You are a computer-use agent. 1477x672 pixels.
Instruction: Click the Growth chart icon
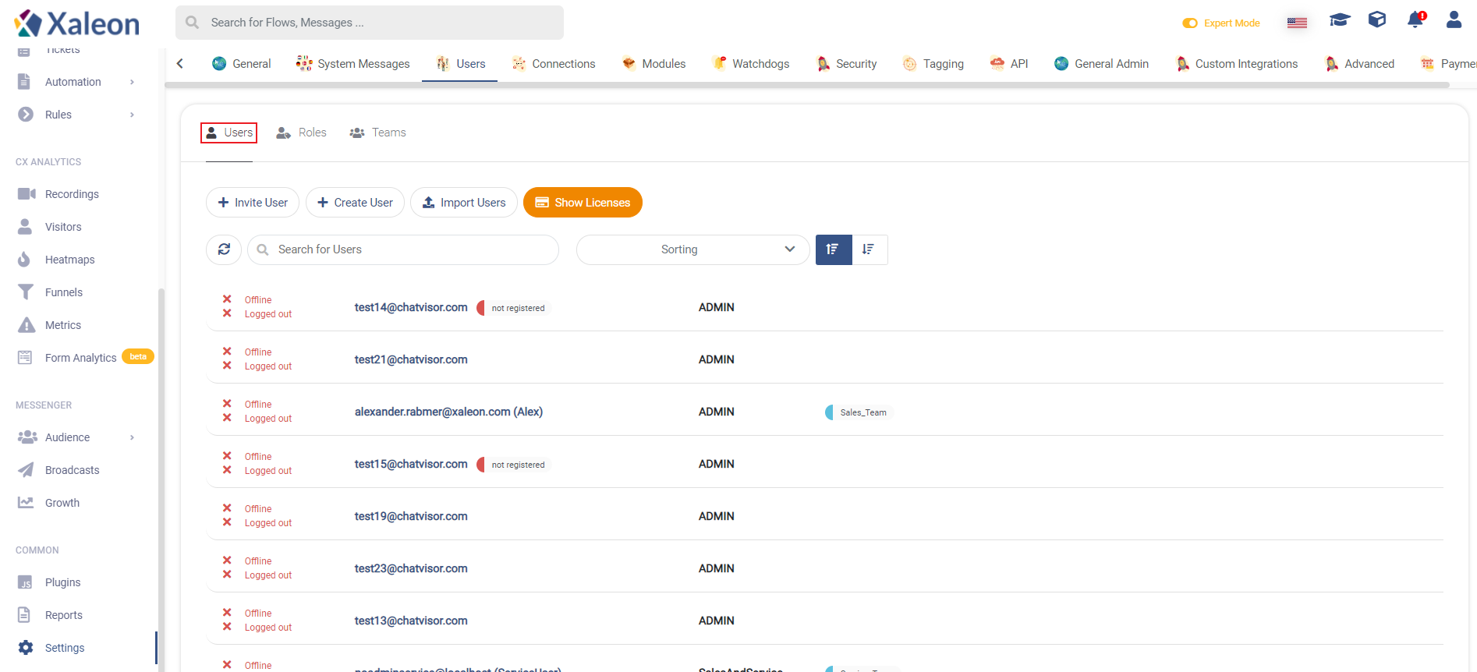(26, 503)
